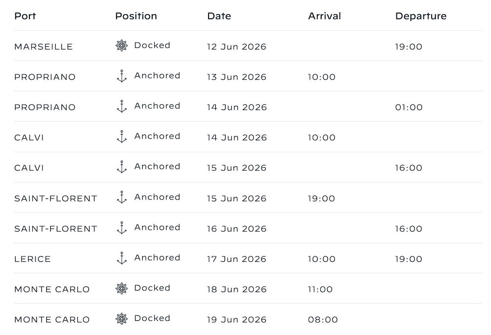This screenshot has height=335, width=491.
Task: Click the anchor icon in the Lerice row
Action: pos(122,258)
